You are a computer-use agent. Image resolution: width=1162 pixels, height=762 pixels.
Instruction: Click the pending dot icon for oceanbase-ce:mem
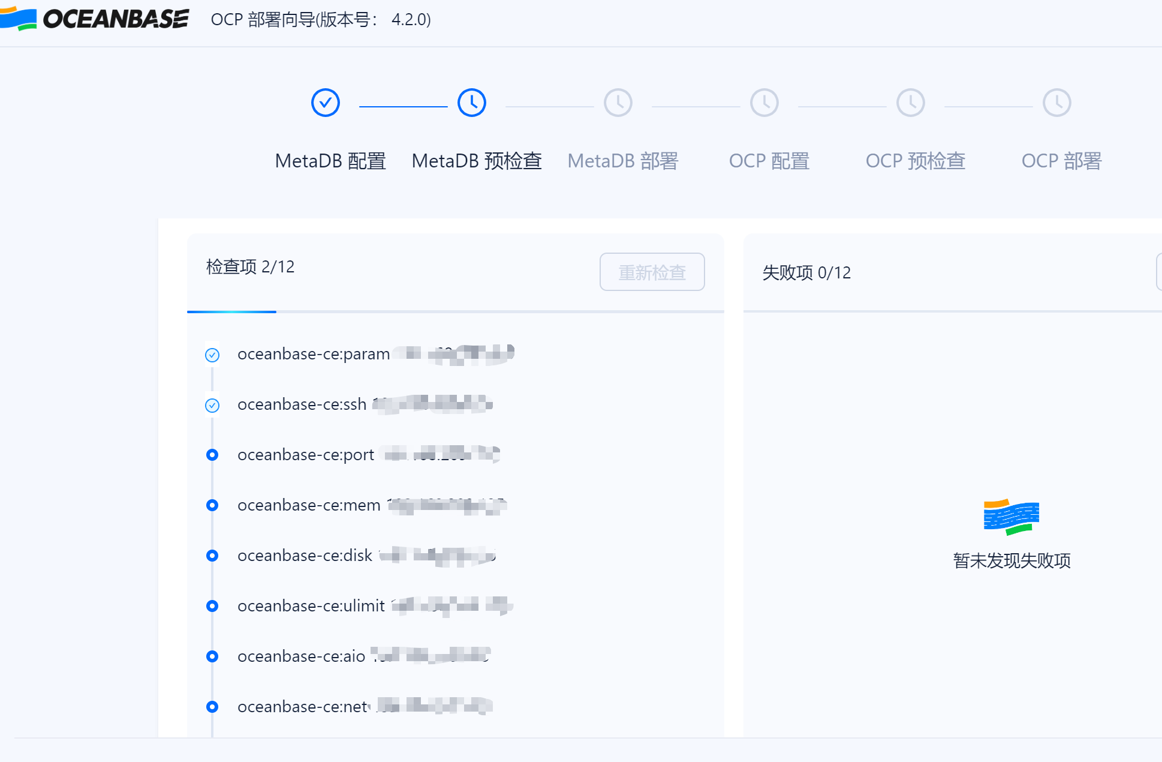212,505
